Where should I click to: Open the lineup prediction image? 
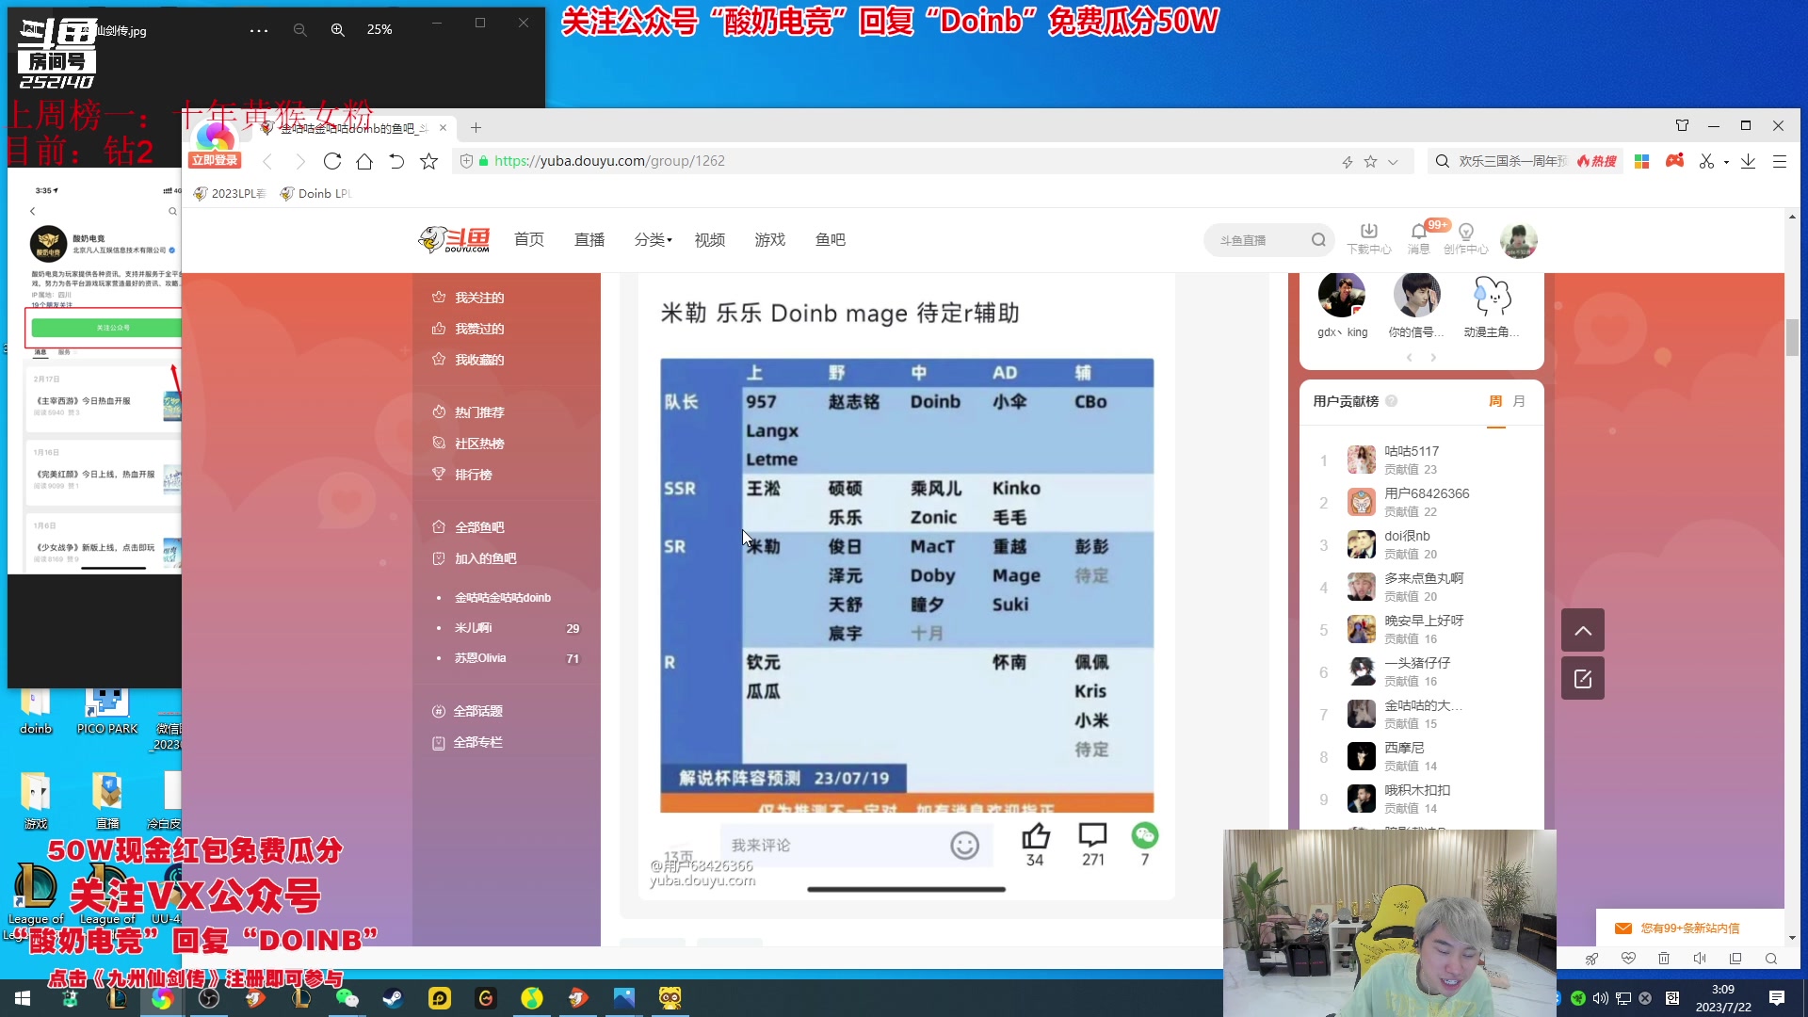tap(907, 585)
